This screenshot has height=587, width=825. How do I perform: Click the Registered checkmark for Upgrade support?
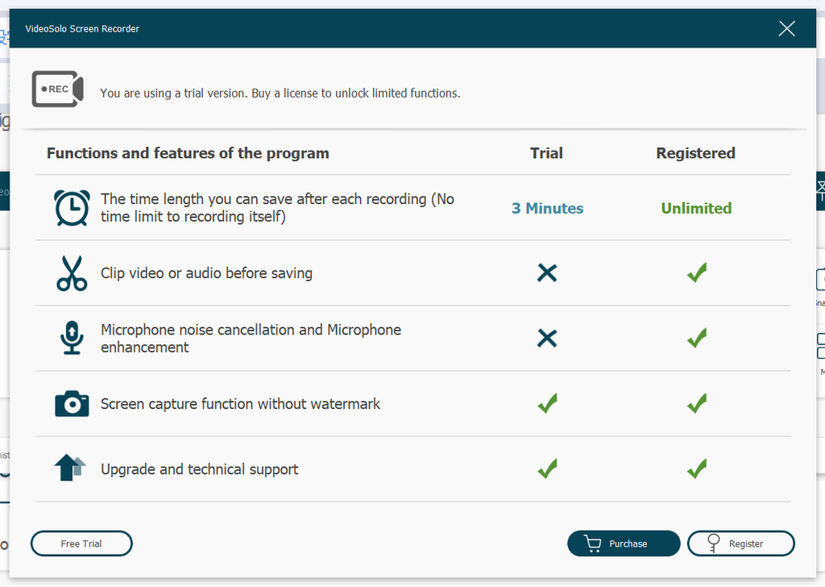coord(697,468)
